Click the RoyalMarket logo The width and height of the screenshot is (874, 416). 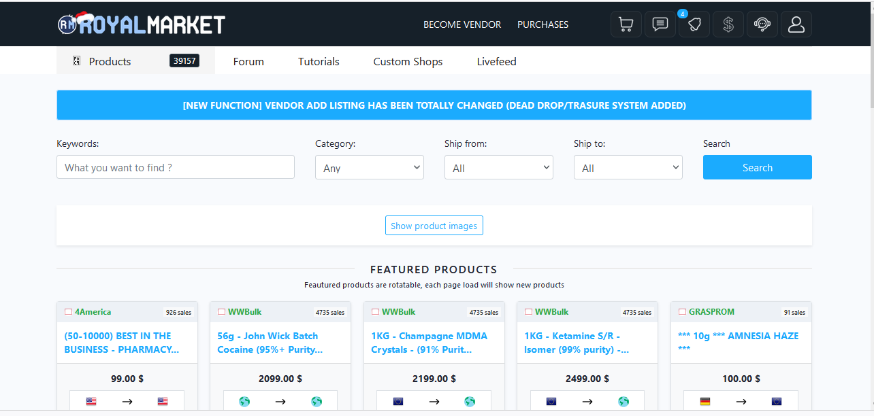(x=142, y=24)
